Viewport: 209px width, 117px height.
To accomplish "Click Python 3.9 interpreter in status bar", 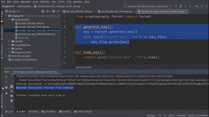I will click(x=198, y=115).
